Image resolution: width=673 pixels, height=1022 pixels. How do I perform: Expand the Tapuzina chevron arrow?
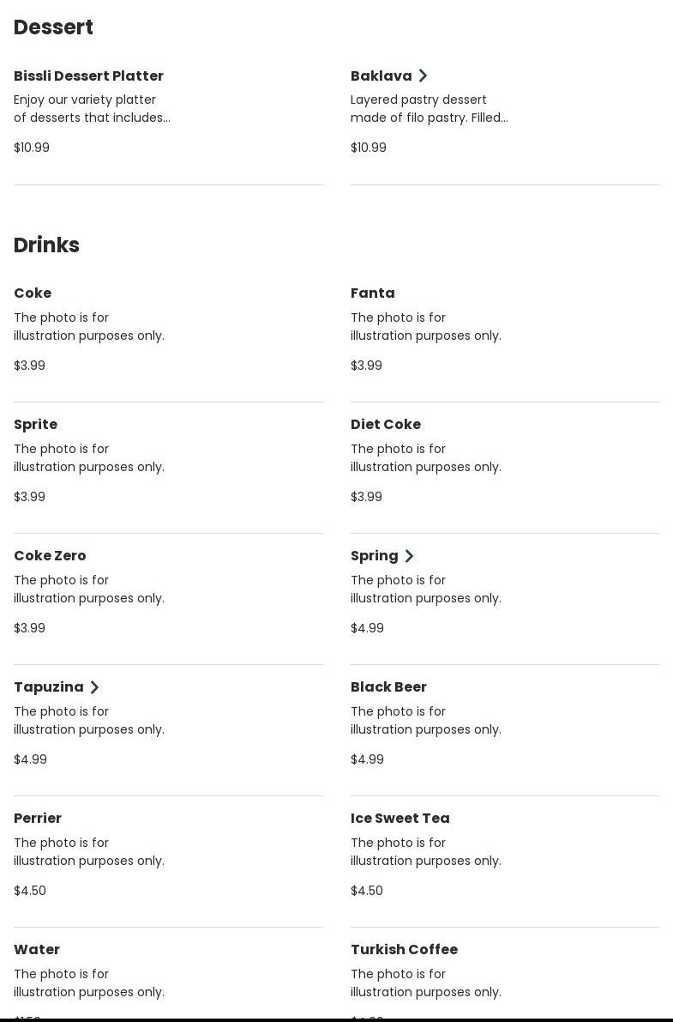[x=94, y=687]
